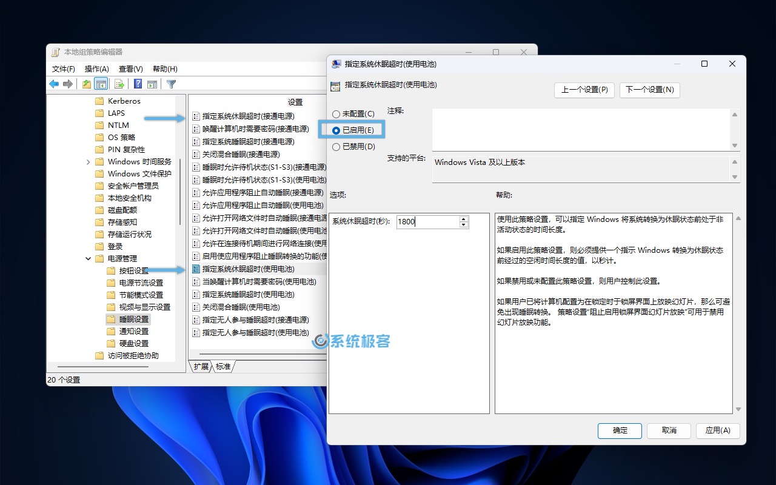Click the folder icon beside 通知设置
776x485 pixels.
111,332
